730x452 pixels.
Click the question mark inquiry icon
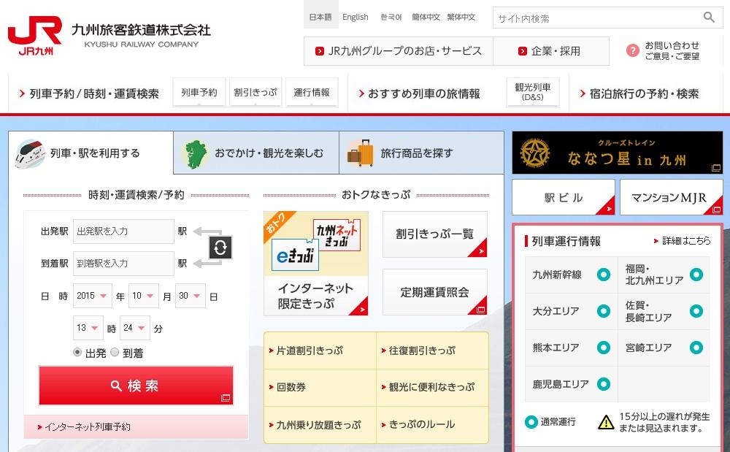[x=633, y=50]
